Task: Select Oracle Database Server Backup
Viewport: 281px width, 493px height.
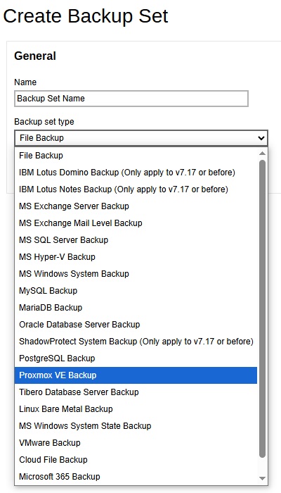Action: [x=136, y=325]
